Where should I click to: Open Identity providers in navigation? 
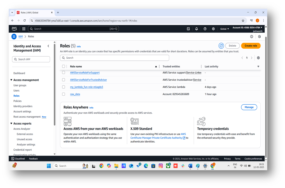click(23, 106)
